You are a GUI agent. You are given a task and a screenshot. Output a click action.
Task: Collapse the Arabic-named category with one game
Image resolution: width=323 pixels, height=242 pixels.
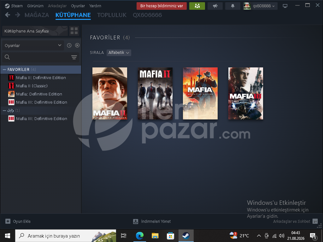(x=4, y=111)
